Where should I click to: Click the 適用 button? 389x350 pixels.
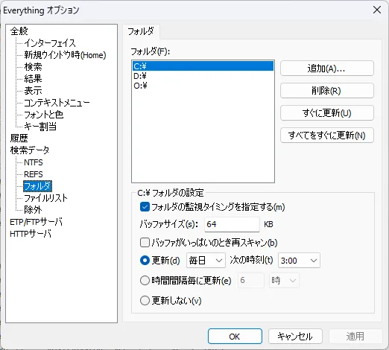point(355,337)
